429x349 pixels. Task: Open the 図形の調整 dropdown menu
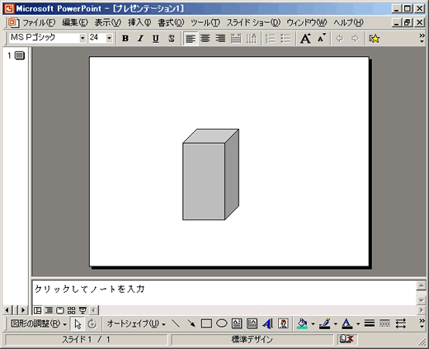39,324
